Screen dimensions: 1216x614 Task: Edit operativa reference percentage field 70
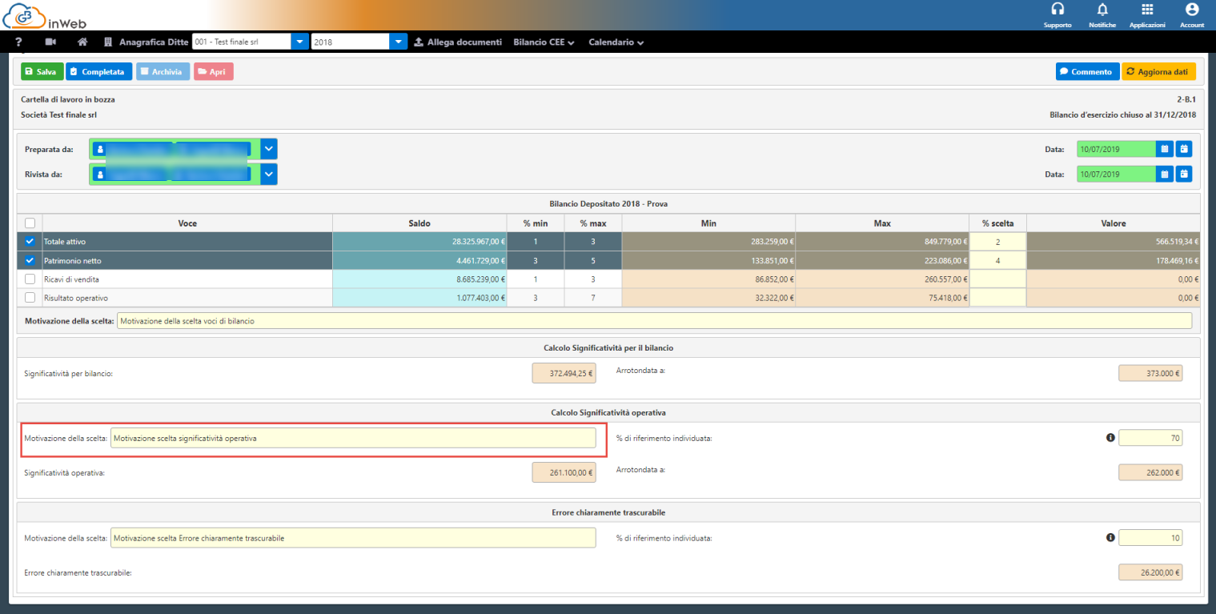tap(1150, 438)
